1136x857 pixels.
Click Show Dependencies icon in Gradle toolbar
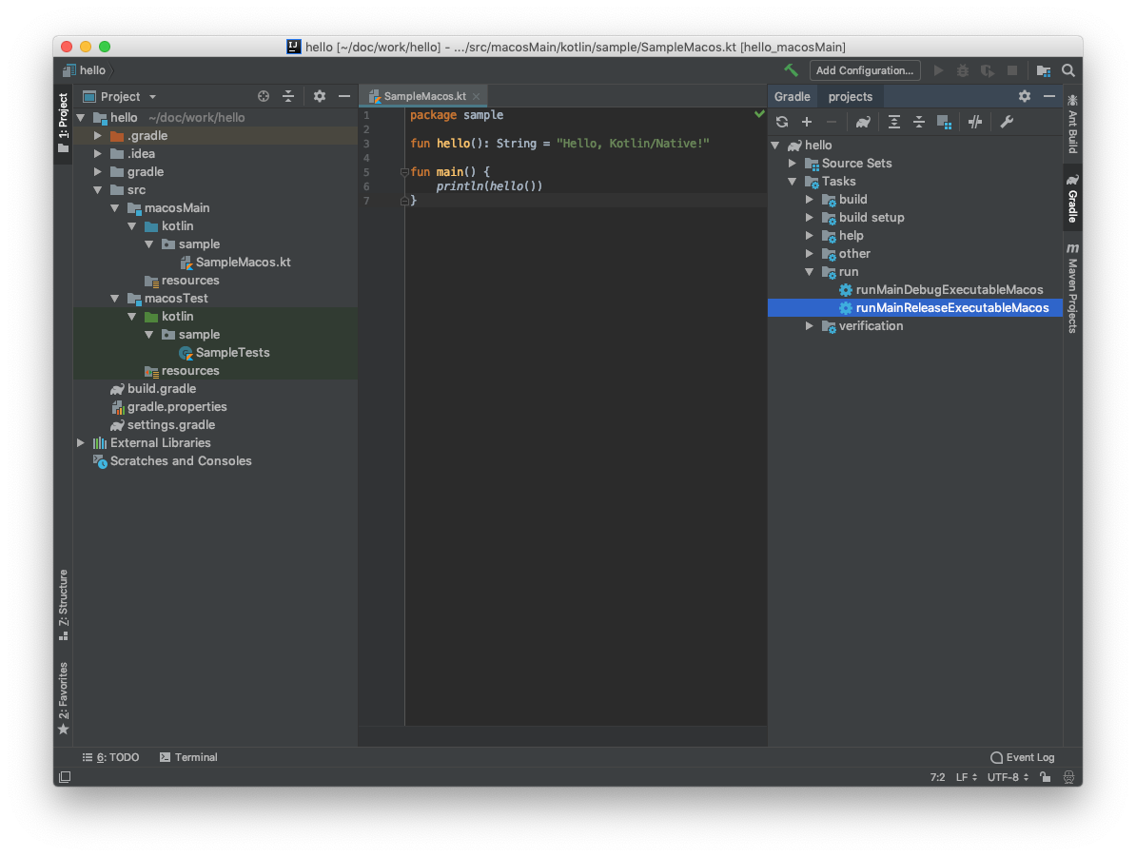pos(943,122)
